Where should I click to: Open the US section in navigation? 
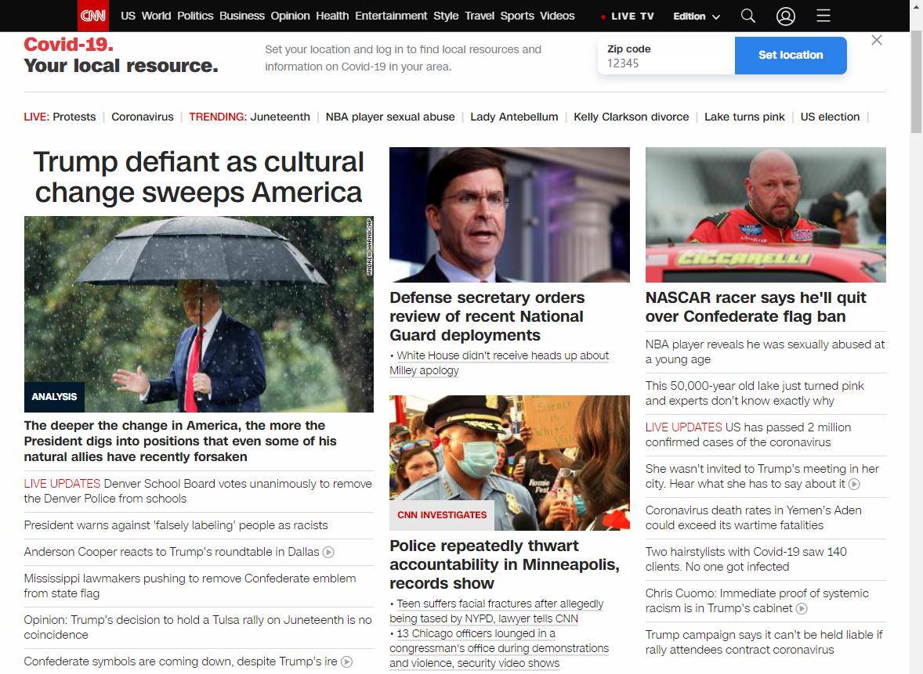128,16
